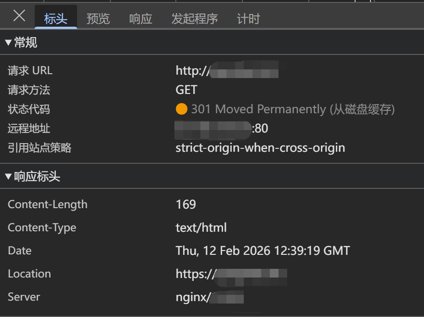Click the orange status indicator dot
424x317 pixels.
181,109
